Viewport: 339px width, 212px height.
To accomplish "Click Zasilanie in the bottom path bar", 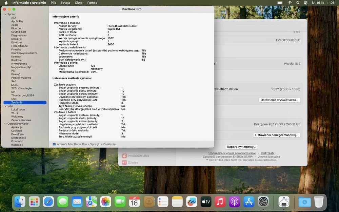I will [x=109, y=144].
